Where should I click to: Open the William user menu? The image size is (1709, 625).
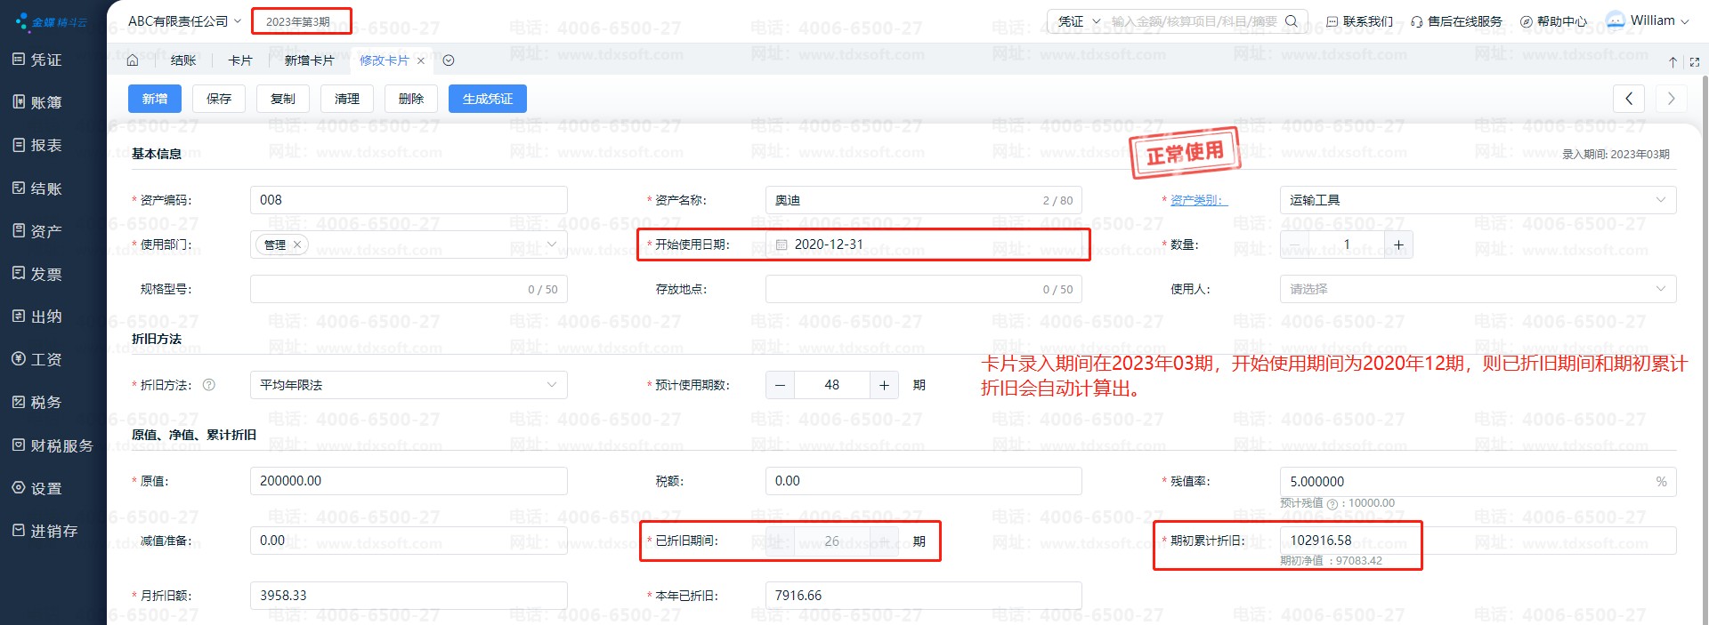click(1648, 20)
